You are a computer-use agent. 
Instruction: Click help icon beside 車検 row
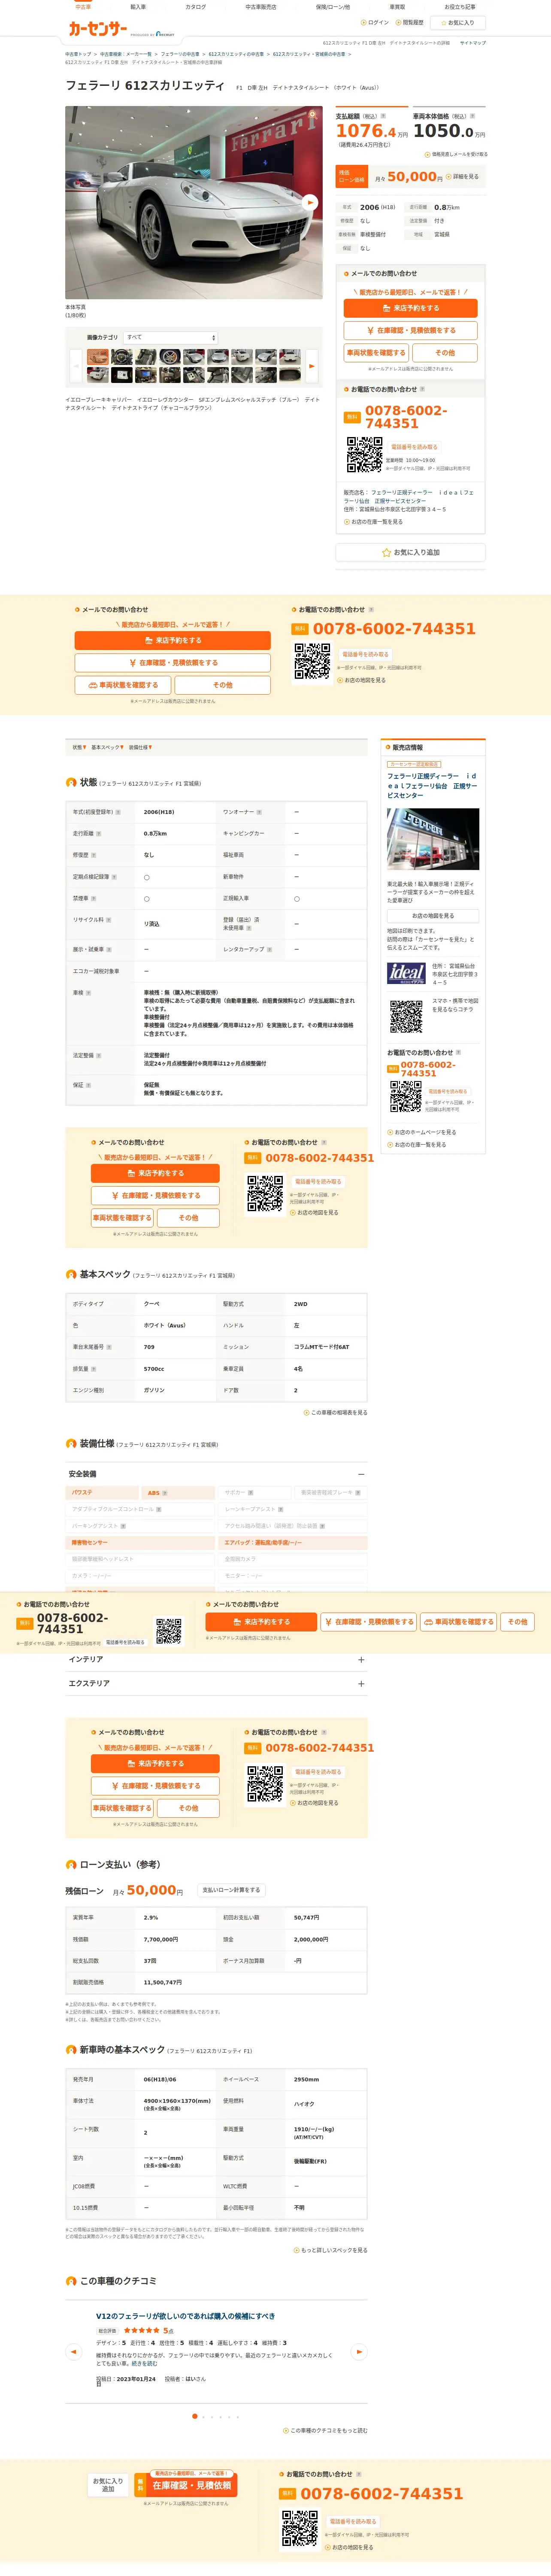(88, 993)
